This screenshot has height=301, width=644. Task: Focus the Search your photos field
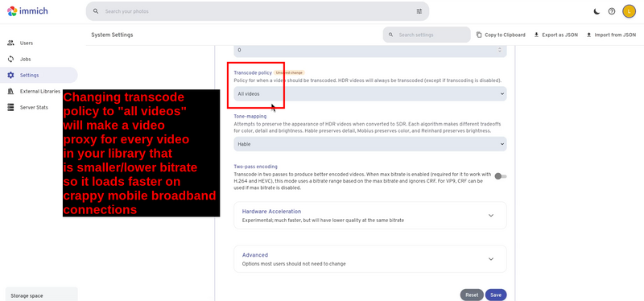[x=258, y=11]
